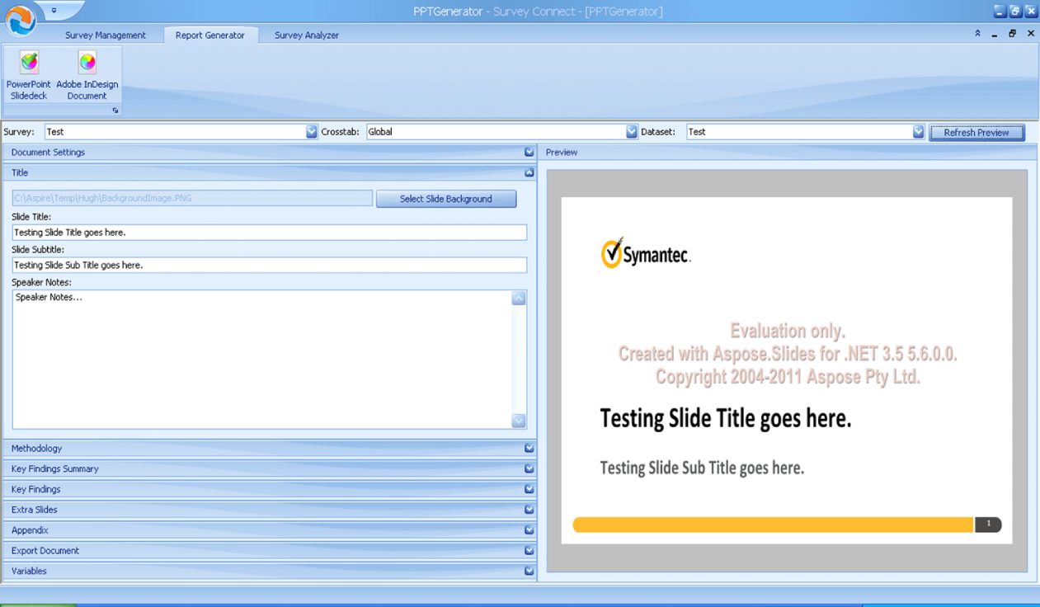Expand the Methodology section

tap(529, 449)
